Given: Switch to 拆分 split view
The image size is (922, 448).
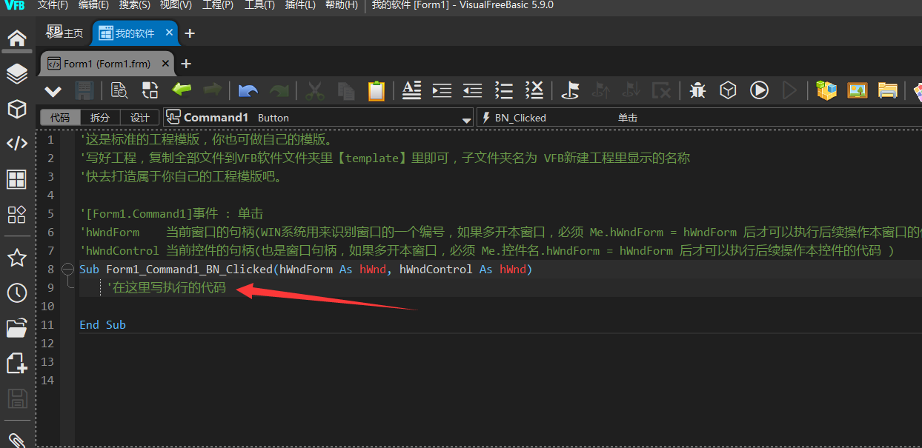Looking at the screenshot, I should click(x=100, y=118).
